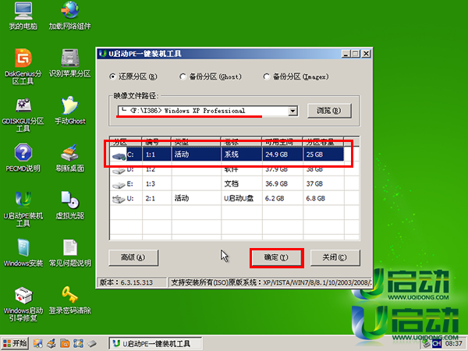The width and height of the screenshot is (468, 351).
Task: Launch the U启动PE装机工具 desktop icon
Action: point(23,209)
